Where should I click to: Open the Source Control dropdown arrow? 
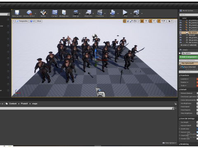tap(35, 14)
